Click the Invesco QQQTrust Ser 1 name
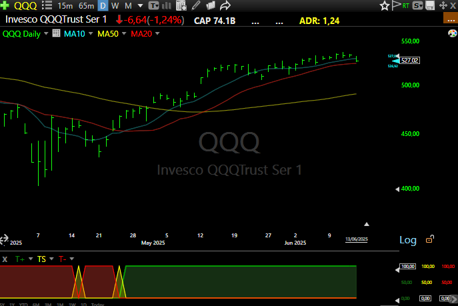This screenshot has width=458, height=306. pos(56,19)
